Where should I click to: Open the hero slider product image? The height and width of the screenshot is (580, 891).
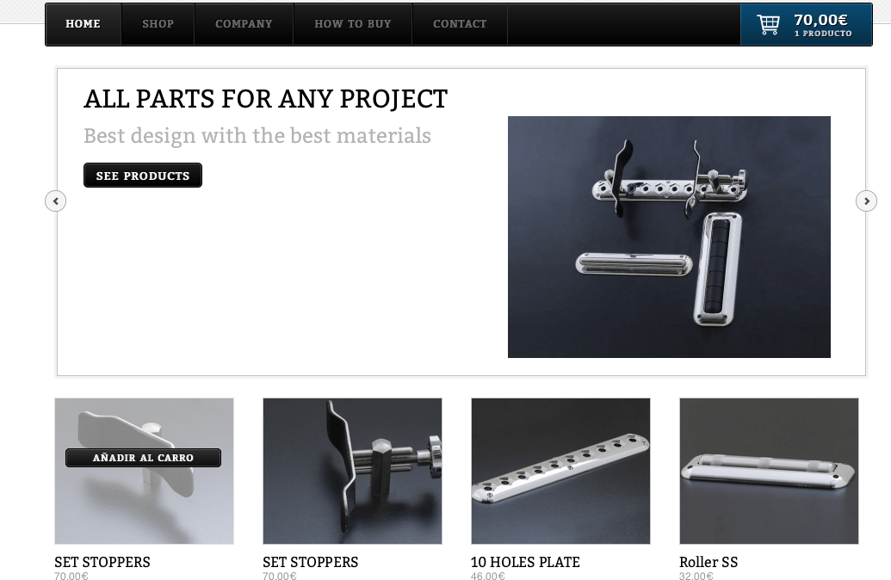(x=669, y=237)
